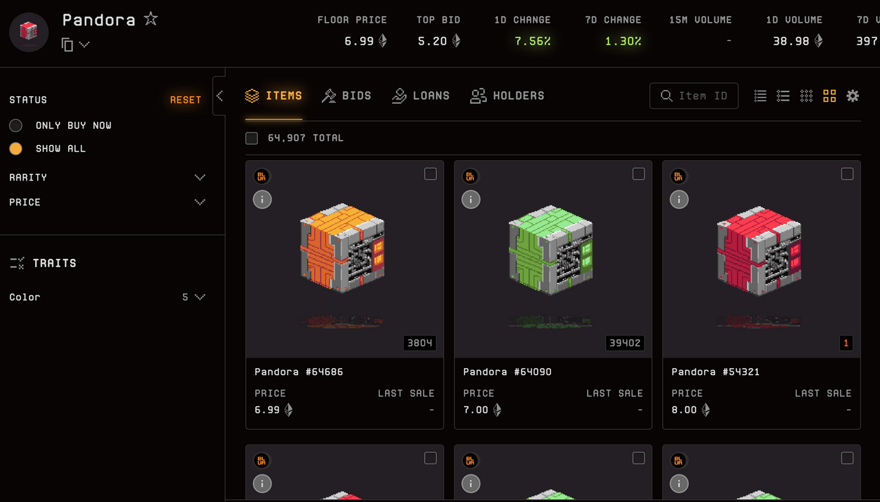Tick the checkbox on Pandora #64090 card
Screen dimensions: 880x502
pos(639,174)
